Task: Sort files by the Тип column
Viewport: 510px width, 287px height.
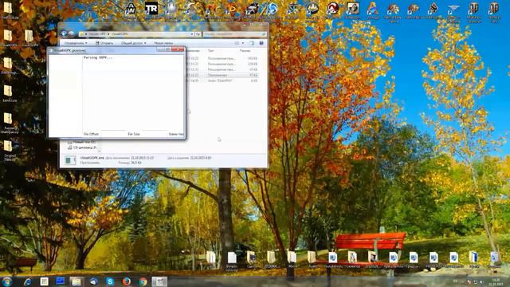Action: (210, 51)
